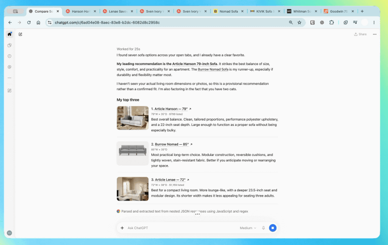Open the user account avatar at sidebar bottom
Screen dimensions: 388x245
(9, 233)
